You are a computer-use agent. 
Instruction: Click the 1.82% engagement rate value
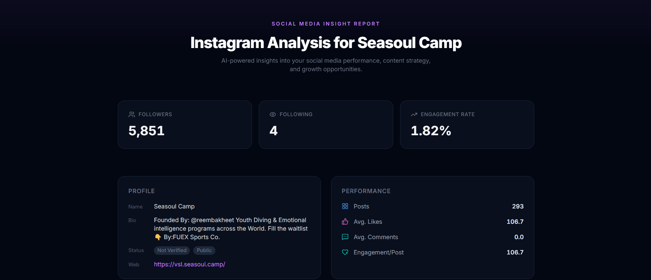pos(431,131)
